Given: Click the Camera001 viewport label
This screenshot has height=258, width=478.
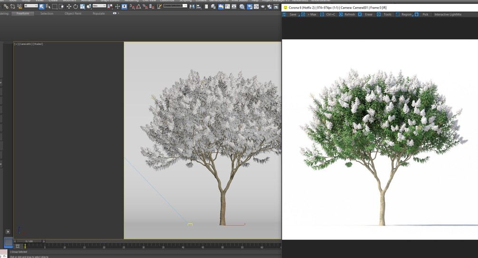Looking at the screenshot, I should pyautogui.click(x=26, y=44).
